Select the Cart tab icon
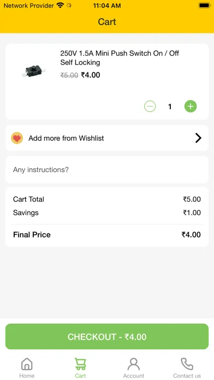214x380 pixels. [x=80, y=364]
